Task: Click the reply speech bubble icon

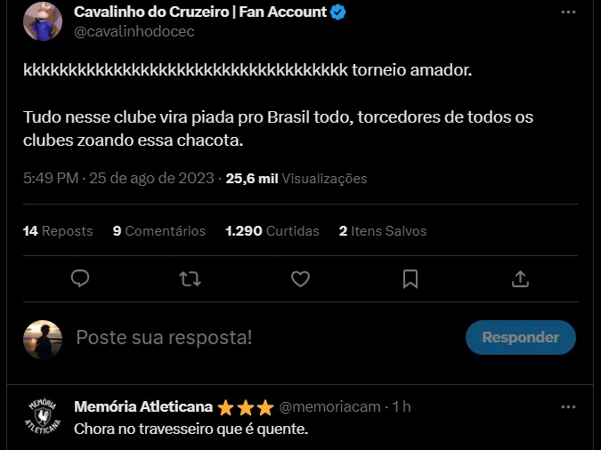Action: click(x=80, y=279)
